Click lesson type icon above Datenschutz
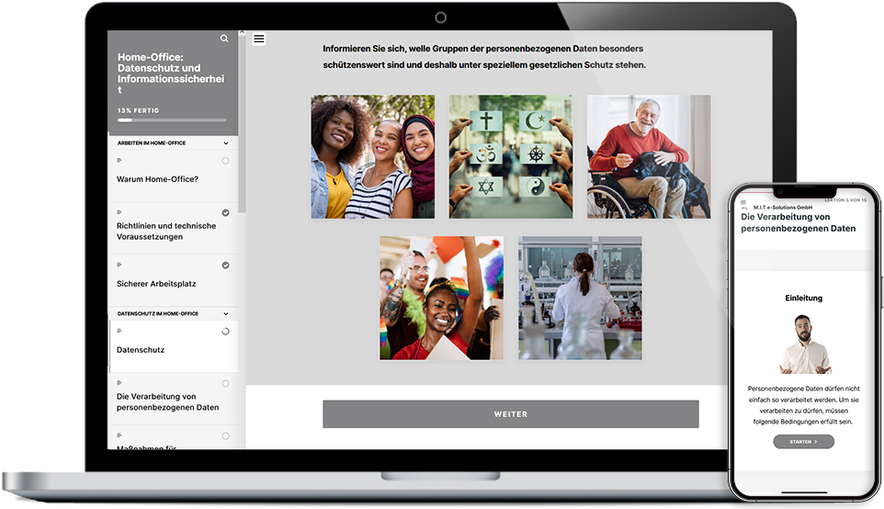This screenshot has height=509, width=884. [x=119, y=331]
